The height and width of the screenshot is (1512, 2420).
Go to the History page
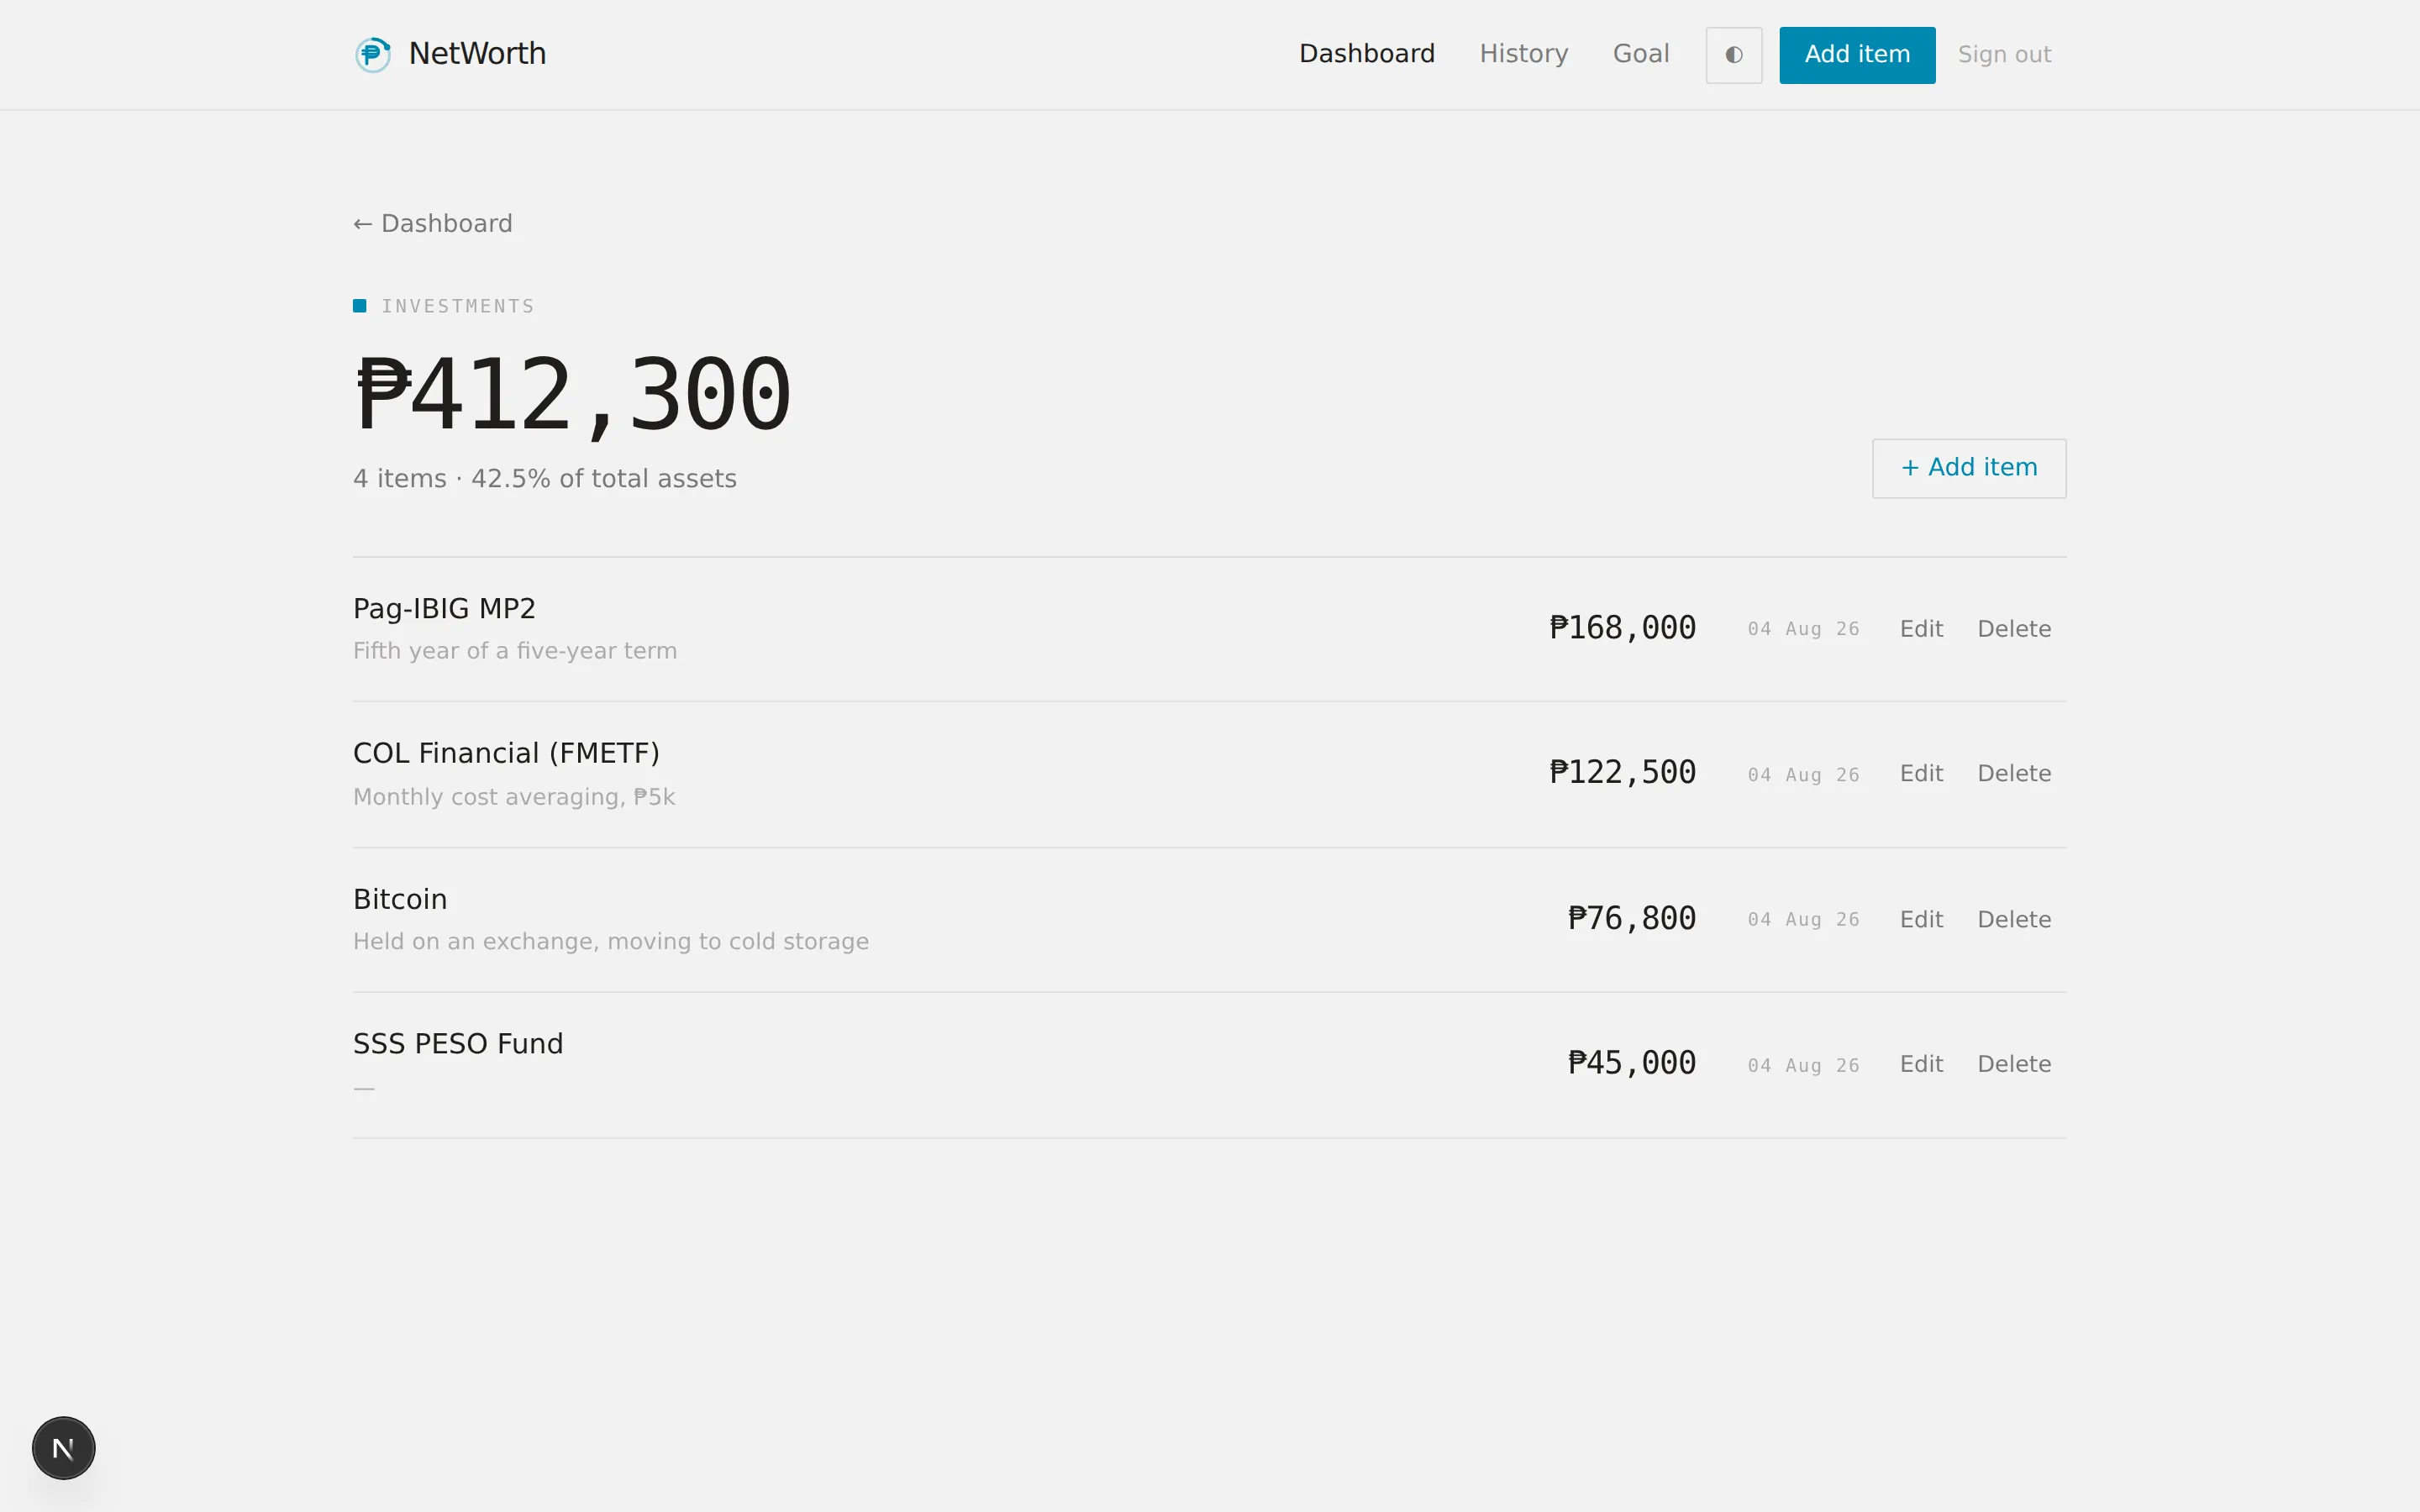[1523, 54]
